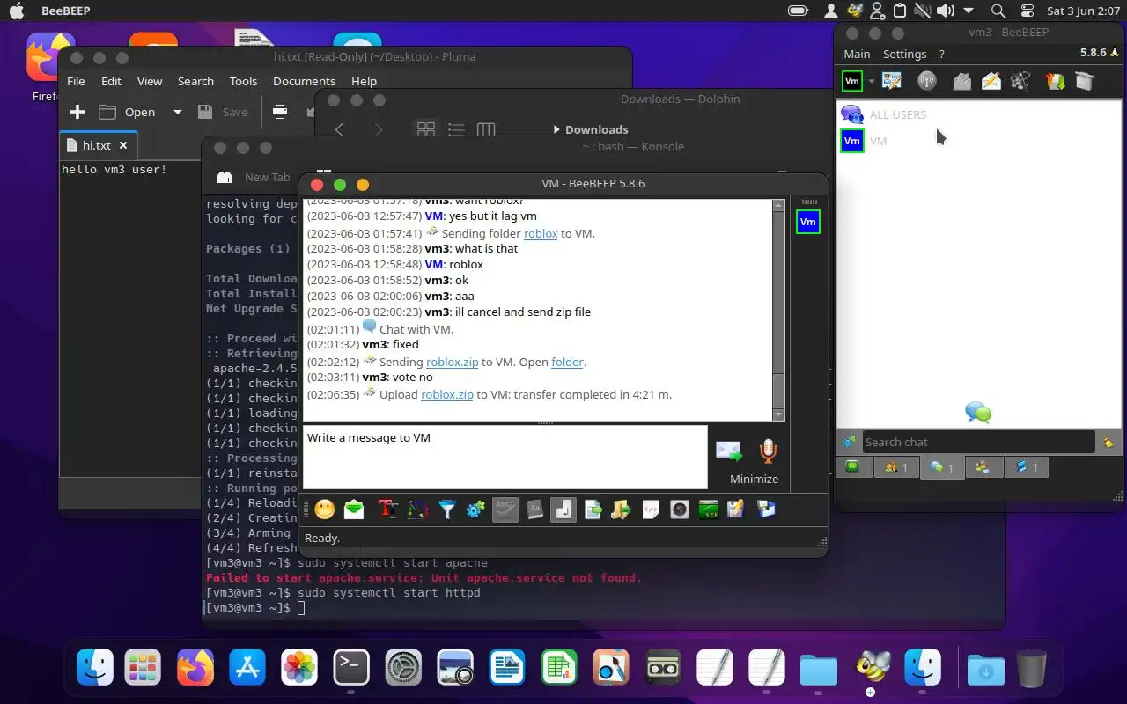Open Pluma Search menu
Screen dimensions: 1127x704
tap(195, 81)
